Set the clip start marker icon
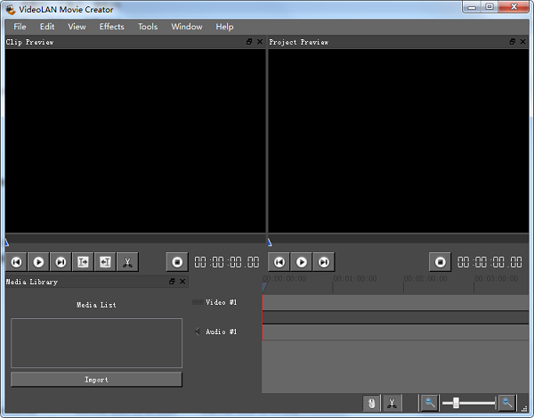 [x=83, y=262]
